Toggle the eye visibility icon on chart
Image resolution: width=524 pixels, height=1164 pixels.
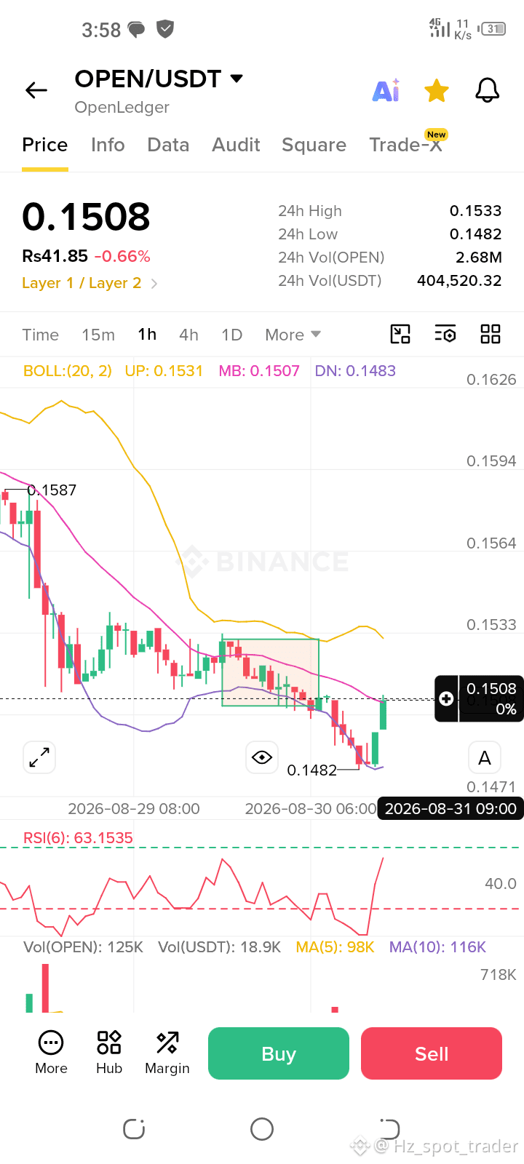262,757
